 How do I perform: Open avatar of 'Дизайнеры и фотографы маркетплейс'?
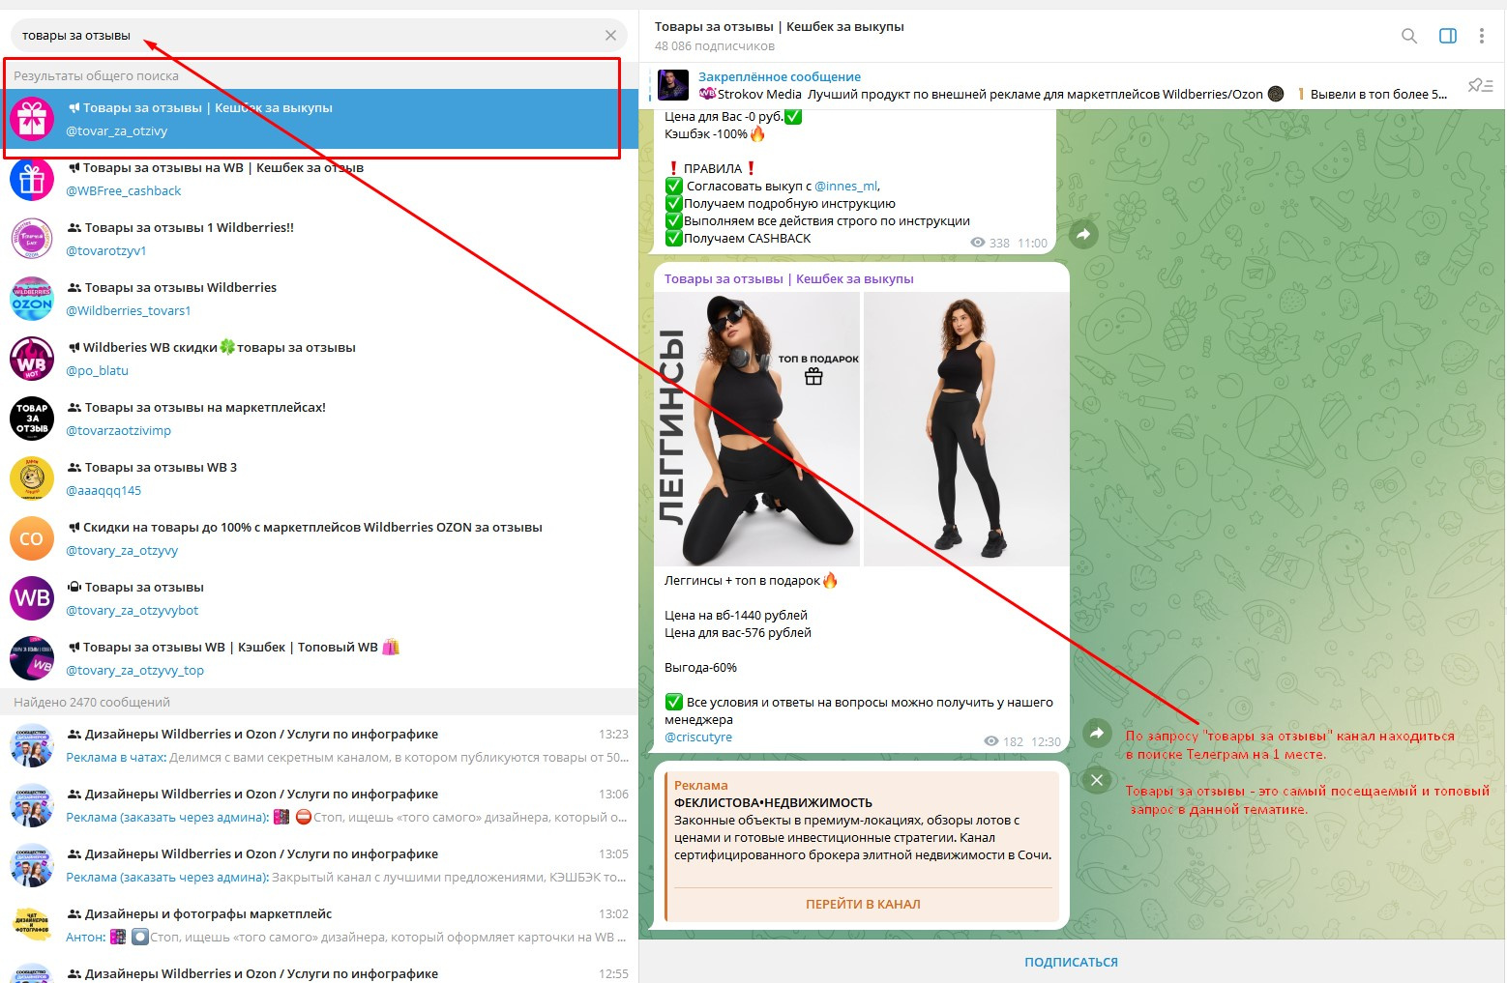point(32,925)
